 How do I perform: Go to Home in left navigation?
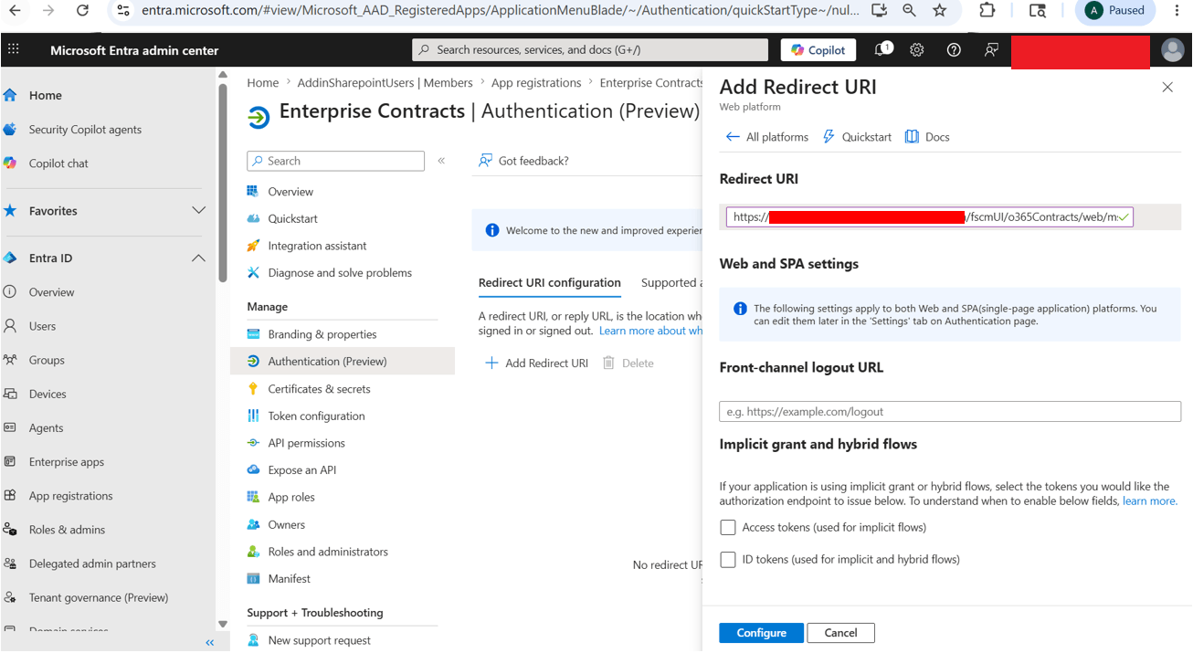pos(46,95)
